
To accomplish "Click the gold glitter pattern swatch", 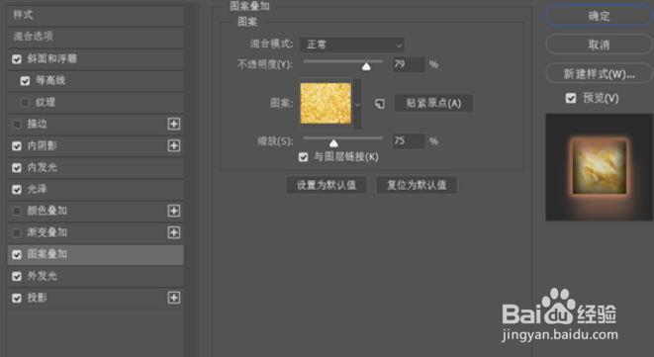I will pyautogui.click(x=326, y=103).
